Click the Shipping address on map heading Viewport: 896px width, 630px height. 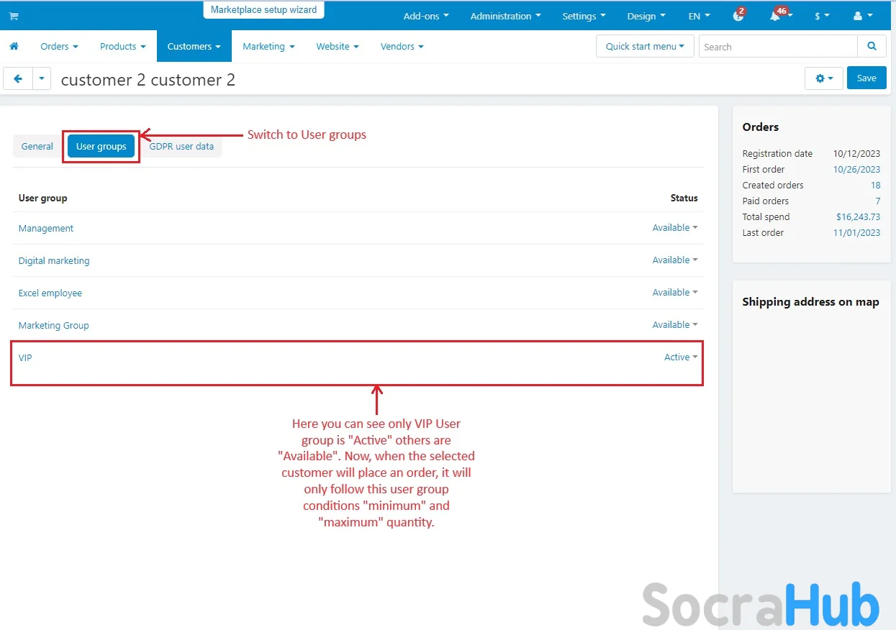810,302
